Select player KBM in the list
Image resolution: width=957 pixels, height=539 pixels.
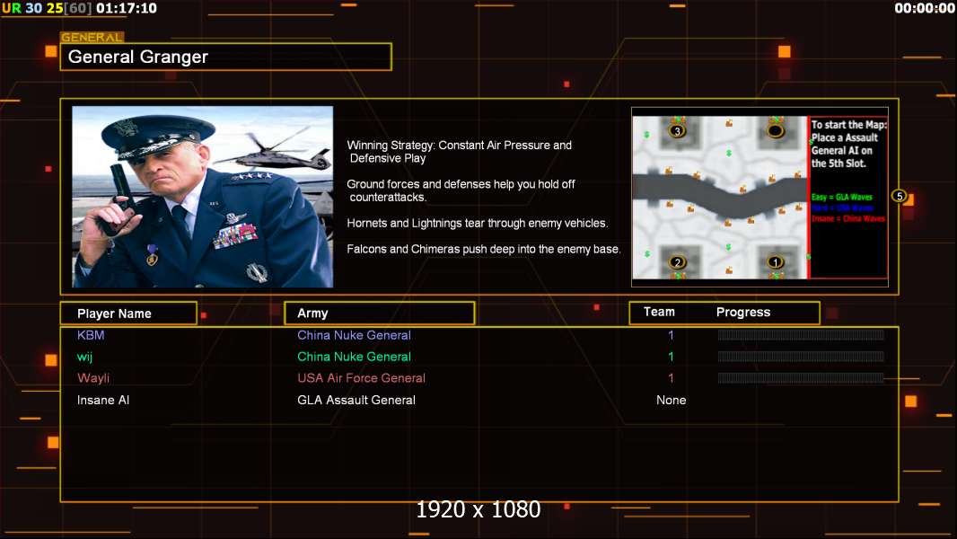tap(91, 335)
